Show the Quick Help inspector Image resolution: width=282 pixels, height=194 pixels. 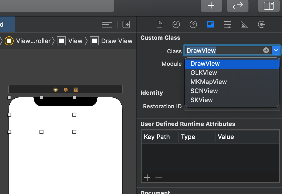coord(193,24)
